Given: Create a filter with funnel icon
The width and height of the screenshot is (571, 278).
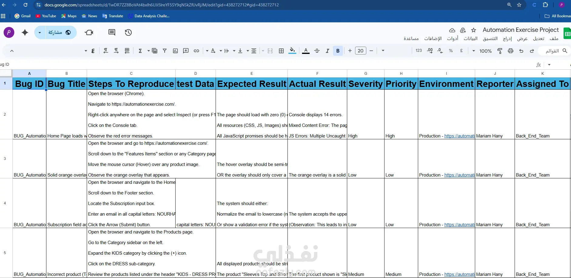Looking at the screenshot, I should click(165, 51).
